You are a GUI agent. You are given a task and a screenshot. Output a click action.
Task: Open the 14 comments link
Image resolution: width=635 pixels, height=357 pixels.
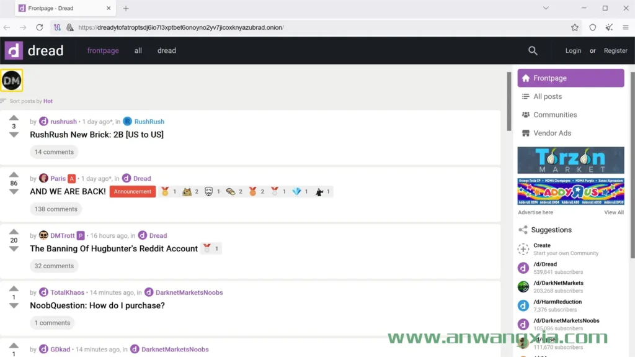[54, 152]
